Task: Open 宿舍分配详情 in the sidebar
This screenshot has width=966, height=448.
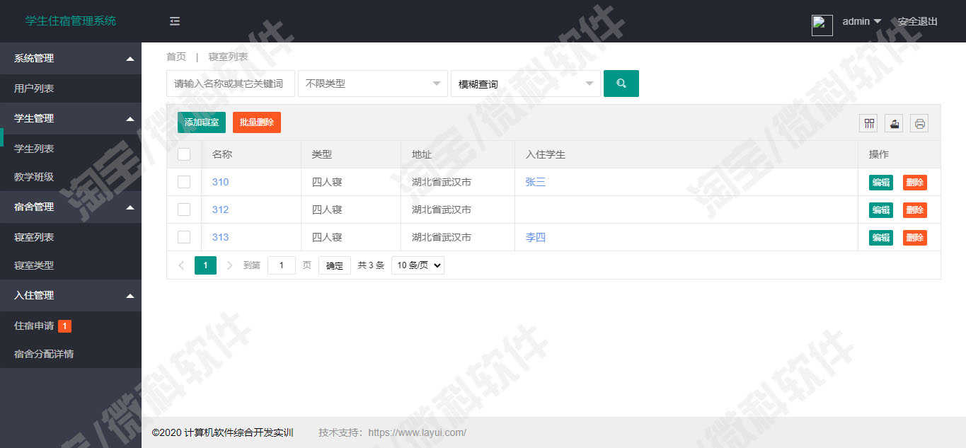Action: (71, 354)
